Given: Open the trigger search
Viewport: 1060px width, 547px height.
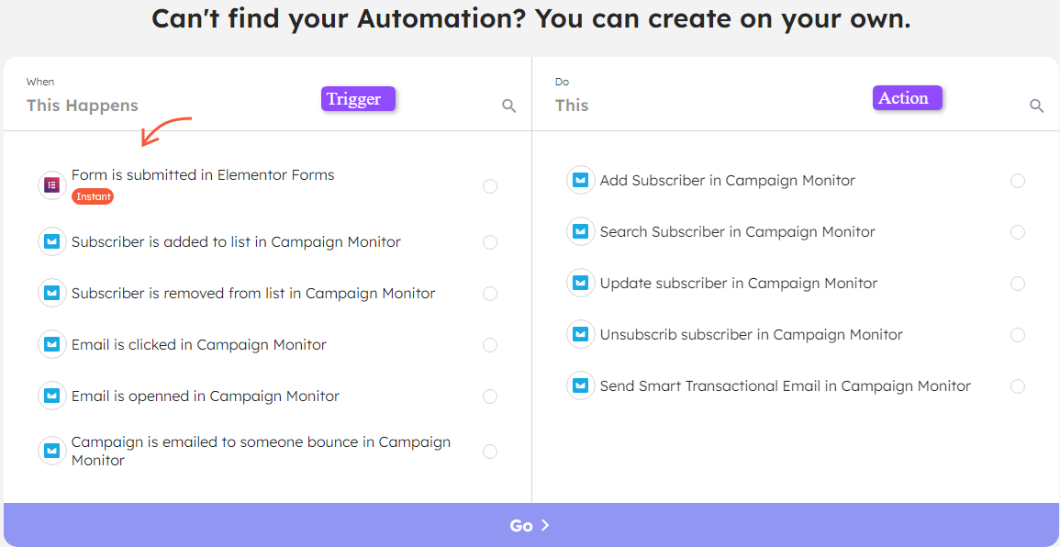Looking at the screenshot, I should [508, 106].
